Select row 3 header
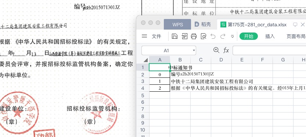 click(x=143, y=81)
